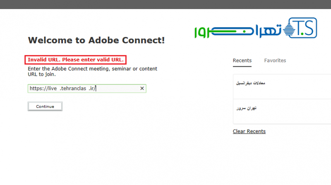Viewport: 331px width, 185px height.
Task: Click the 'Welcome to Adobe Connect!' heading
Action: 96,40
